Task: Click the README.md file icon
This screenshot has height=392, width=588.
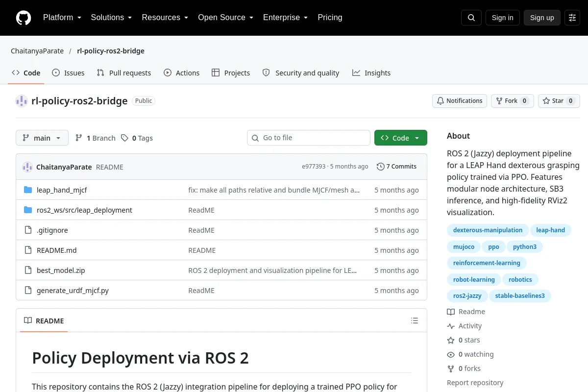Action: coord(28,250)
